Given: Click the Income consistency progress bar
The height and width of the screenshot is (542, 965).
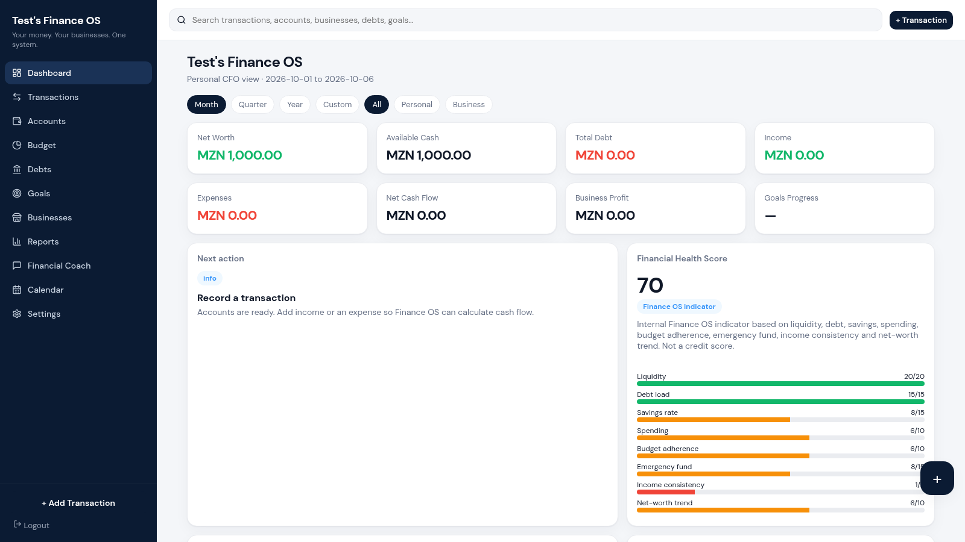Looking at the screenshot, I should (x=780, y=492).
